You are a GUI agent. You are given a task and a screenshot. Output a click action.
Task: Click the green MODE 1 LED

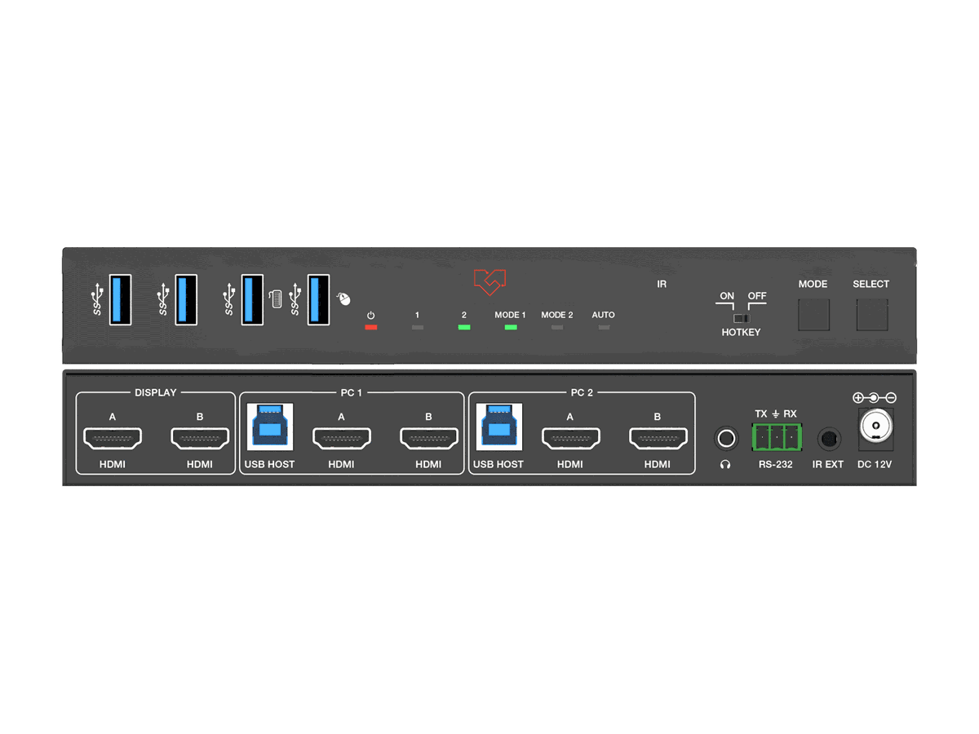click(511, 327)
